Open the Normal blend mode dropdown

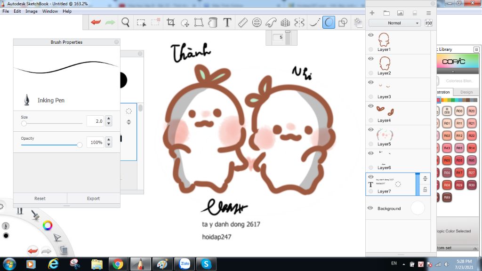click(394, 23)
